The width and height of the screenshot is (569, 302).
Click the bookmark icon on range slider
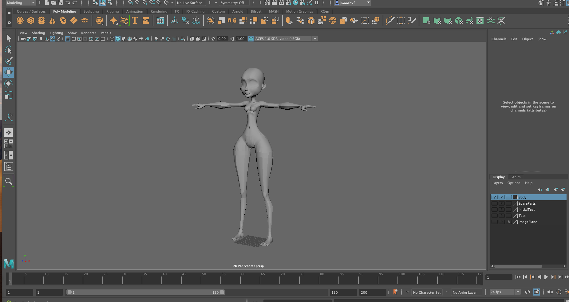pos(395,292)
